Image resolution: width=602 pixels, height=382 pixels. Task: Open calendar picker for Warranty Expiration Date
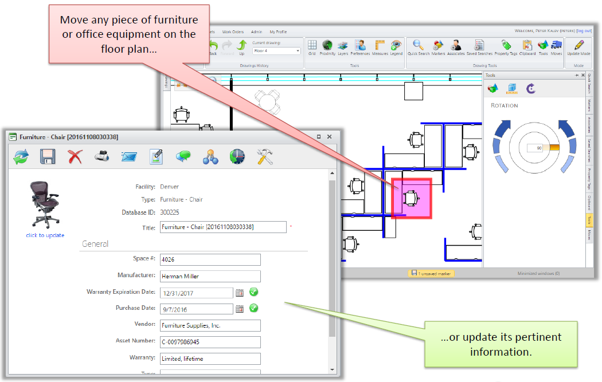(x=240, y=293)
